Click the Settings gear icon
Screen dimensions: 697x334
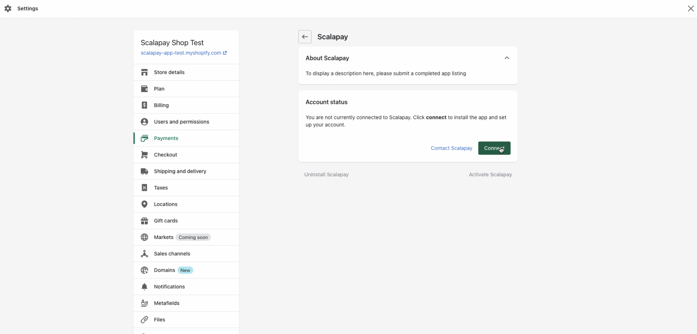click(8, 8)
